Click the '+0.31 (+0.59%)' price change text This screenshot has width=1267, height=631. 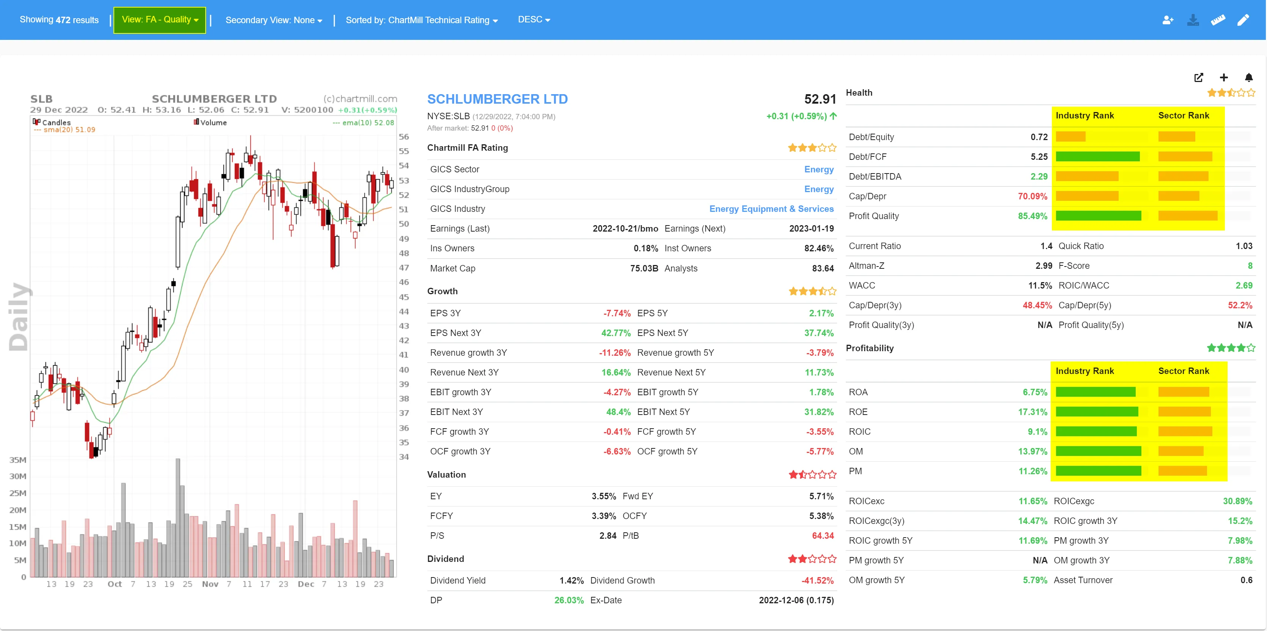point(796,116)
